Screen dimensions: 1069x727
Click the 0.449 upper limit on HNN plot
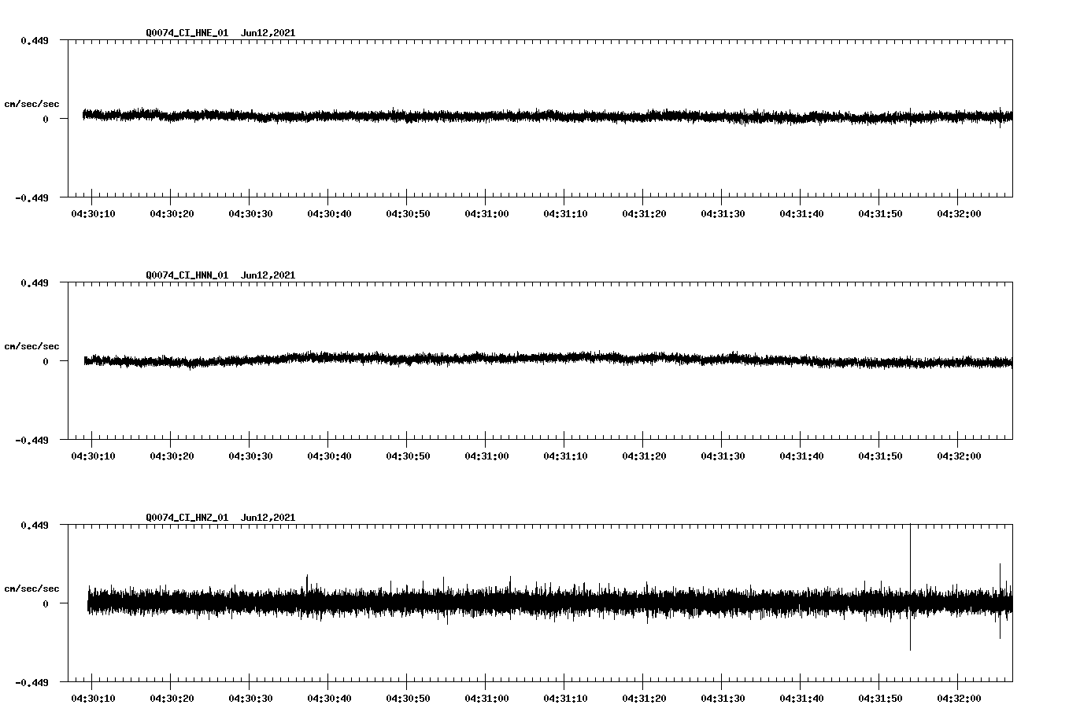point(35,282)
